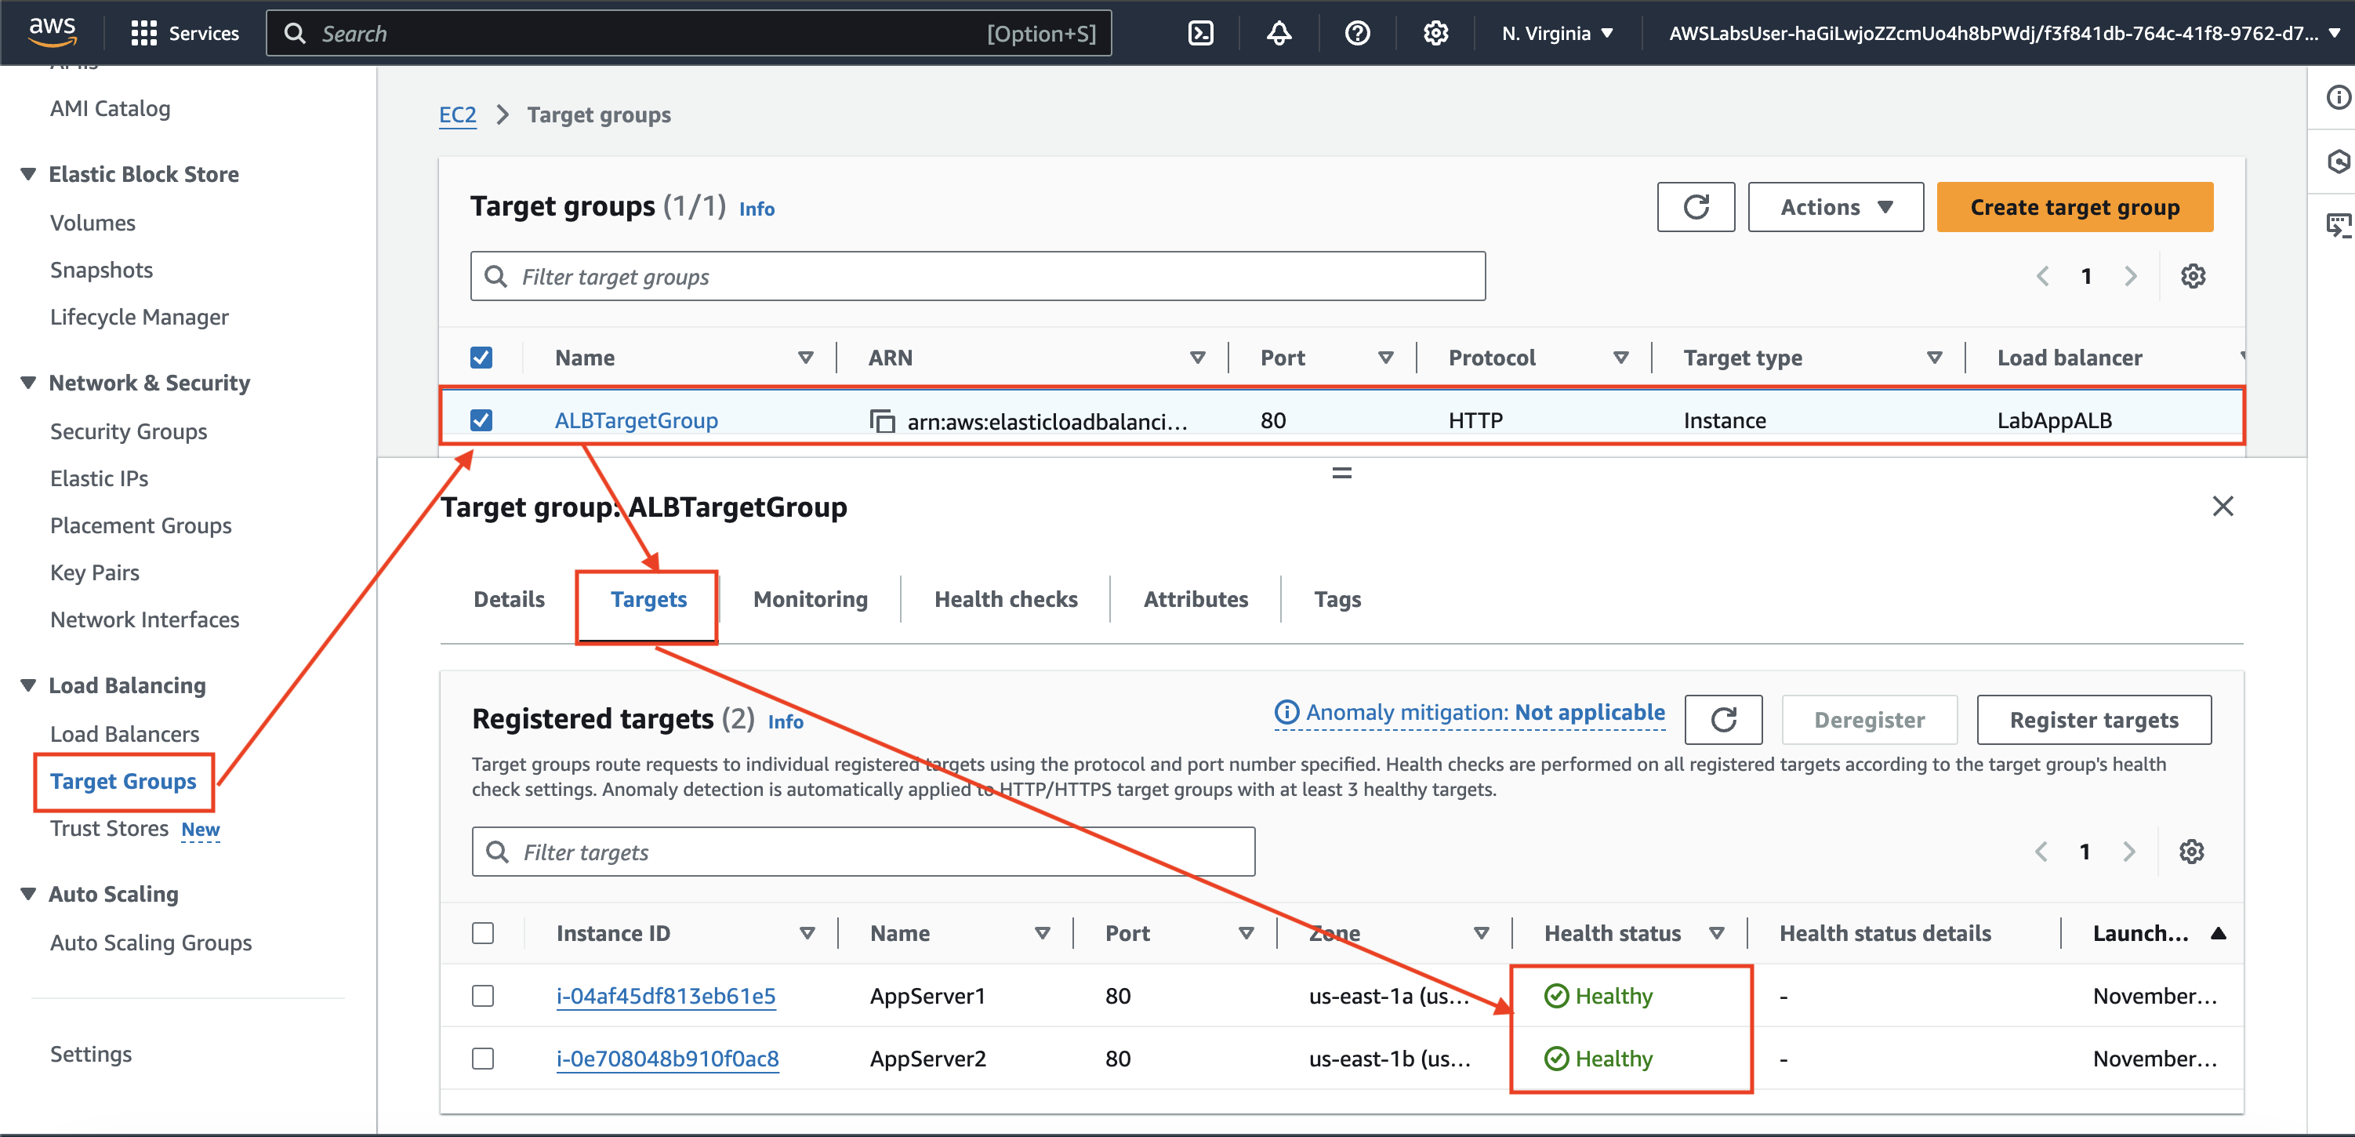Screen dimensions: 2355x1137
Task: Focus the top console Search box
Action: pos(688,34)
